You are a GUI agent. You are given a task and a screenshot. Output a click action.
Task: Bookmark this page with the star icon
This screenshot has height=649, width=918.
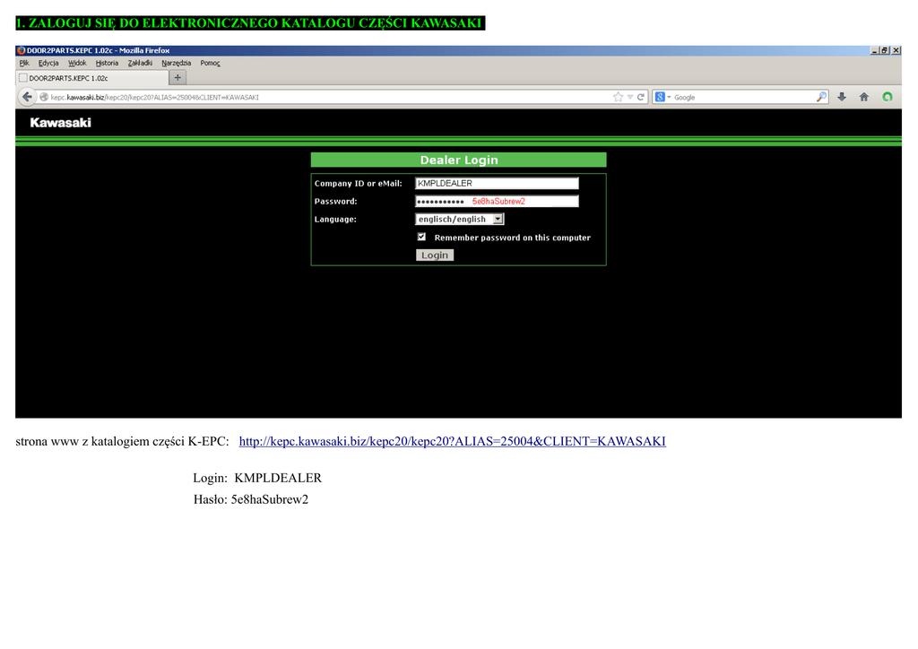click(x=618, y=97)
